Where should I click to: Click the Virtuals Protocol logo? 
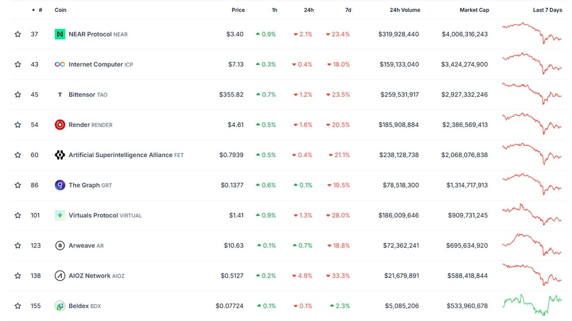coord(60,215)
